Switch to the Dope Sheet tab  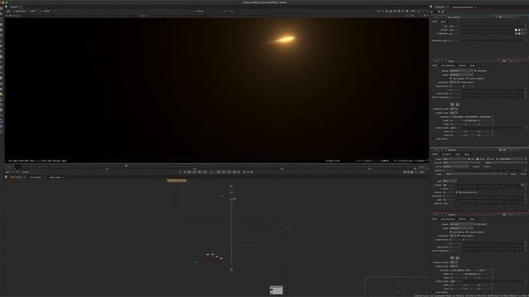pos(55,177)
